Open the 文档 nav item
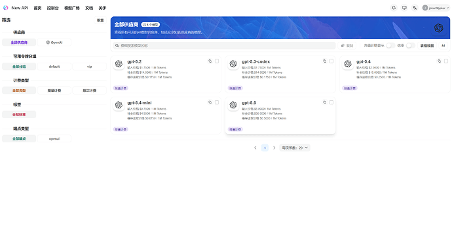 (89, 8)
